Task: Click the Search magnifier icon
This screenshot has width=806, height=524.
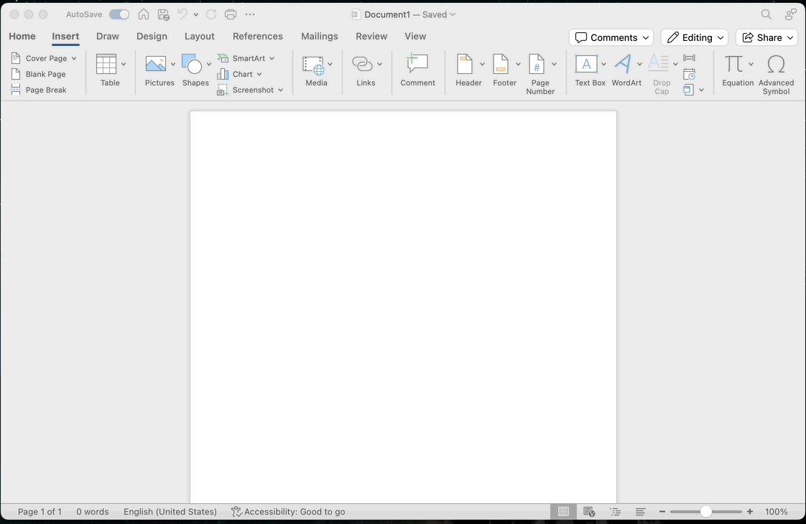Action: coord(766,14)
